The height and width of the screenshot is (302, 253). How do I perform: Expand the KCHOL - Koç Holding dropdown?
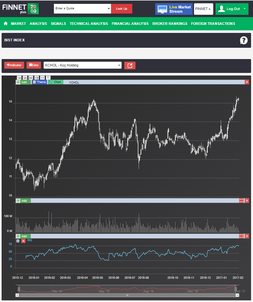pos(83,65)
